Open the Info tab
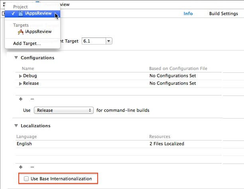Image resolution: width=244 pixels, height=189 pixels. pos(188,14)
